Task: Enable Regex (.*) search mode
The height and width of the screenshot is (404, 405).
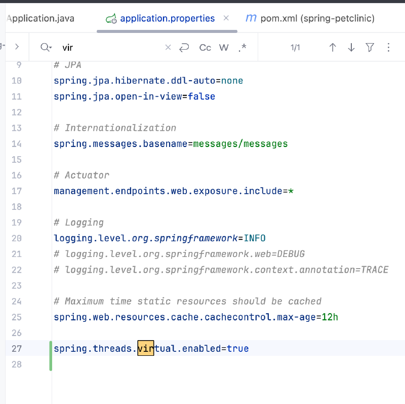Action: point(242,47)
